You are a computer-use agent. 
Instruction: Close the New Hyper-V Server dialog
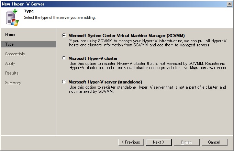229,4
